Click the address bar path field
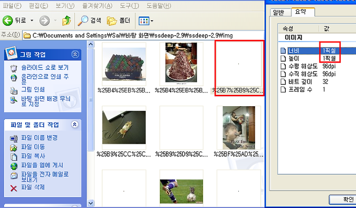 tap(143, 36)
